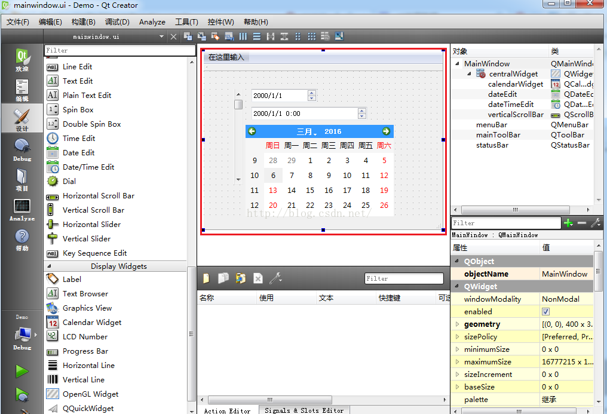
Task: Add a dynamic property with green plus
Action: (568, 223)
